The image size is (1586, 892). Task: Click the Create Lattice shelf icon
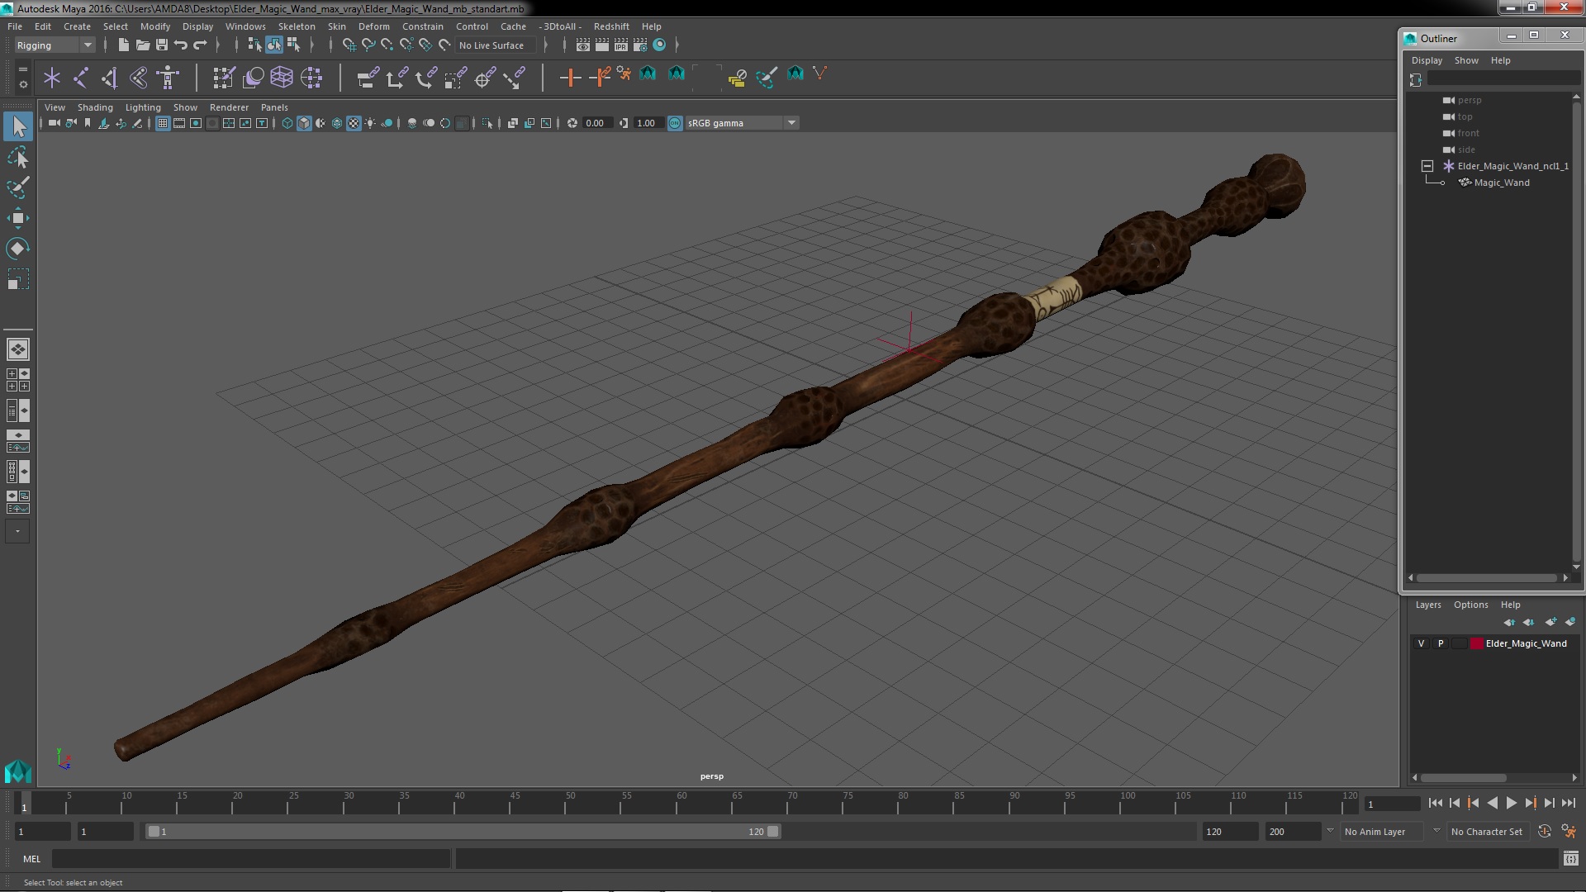pos(282,78)
